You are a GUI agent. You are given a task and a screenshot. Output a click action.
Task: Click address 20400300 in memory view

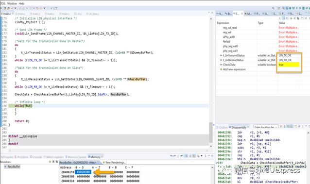tap(68, 177)
